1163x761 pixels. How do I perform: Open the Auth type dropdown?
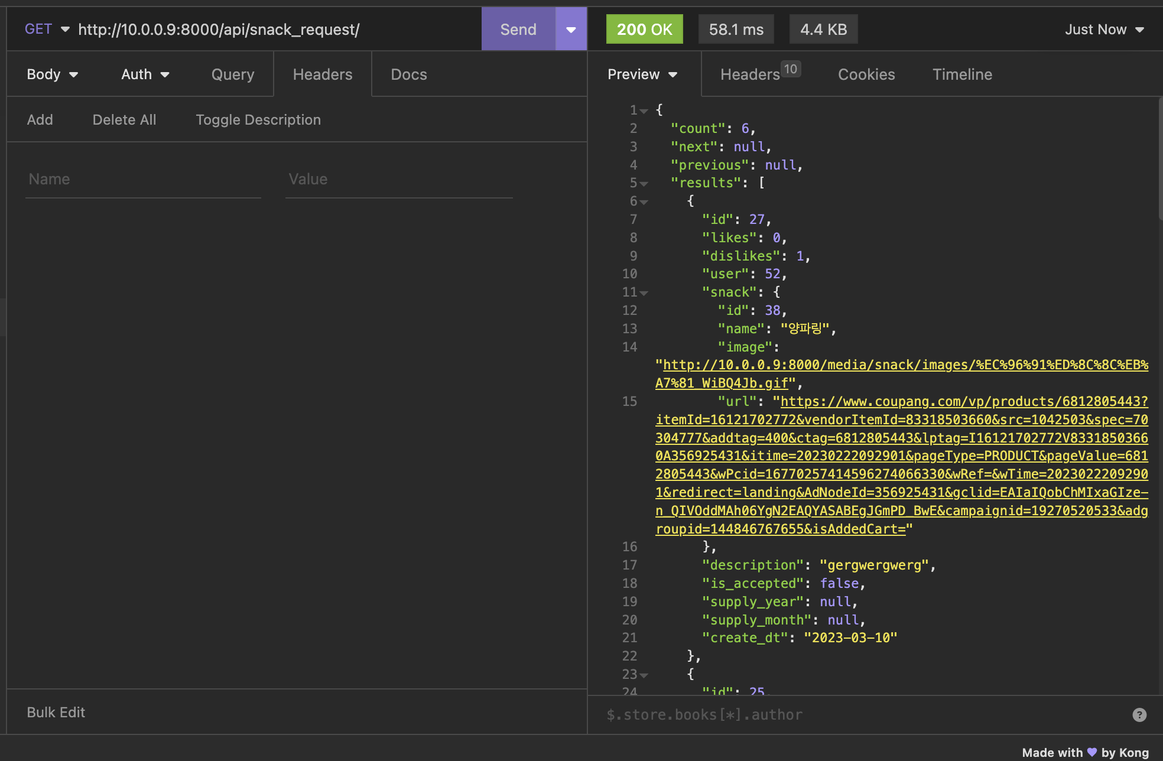(x=145, y=74)
